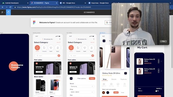The width and height of the screenshot is (173, 97).
Task: Click the My Cart heading
Action: pyautogui.click(x=142, y=47)
